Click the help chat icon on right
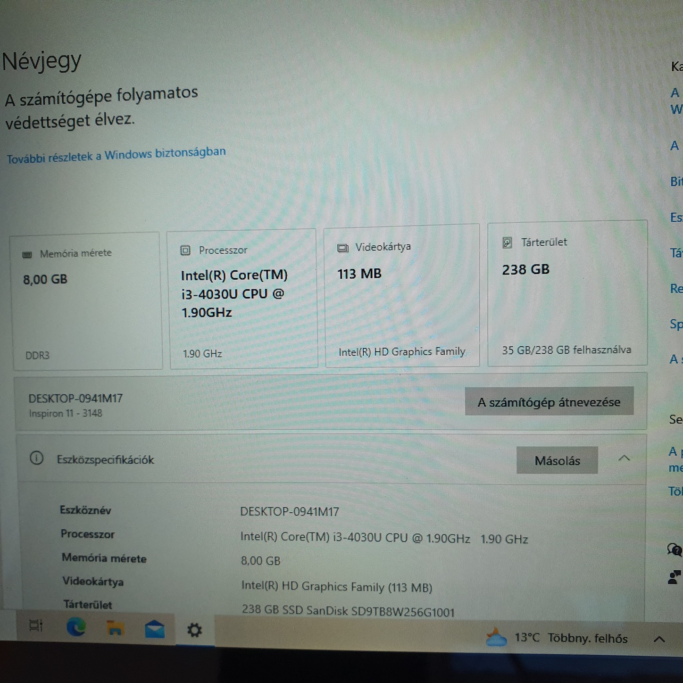 (x=675, y=550)
